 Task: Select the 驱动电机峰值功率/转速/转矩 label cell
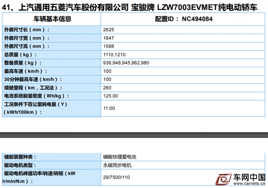(51, 177)
